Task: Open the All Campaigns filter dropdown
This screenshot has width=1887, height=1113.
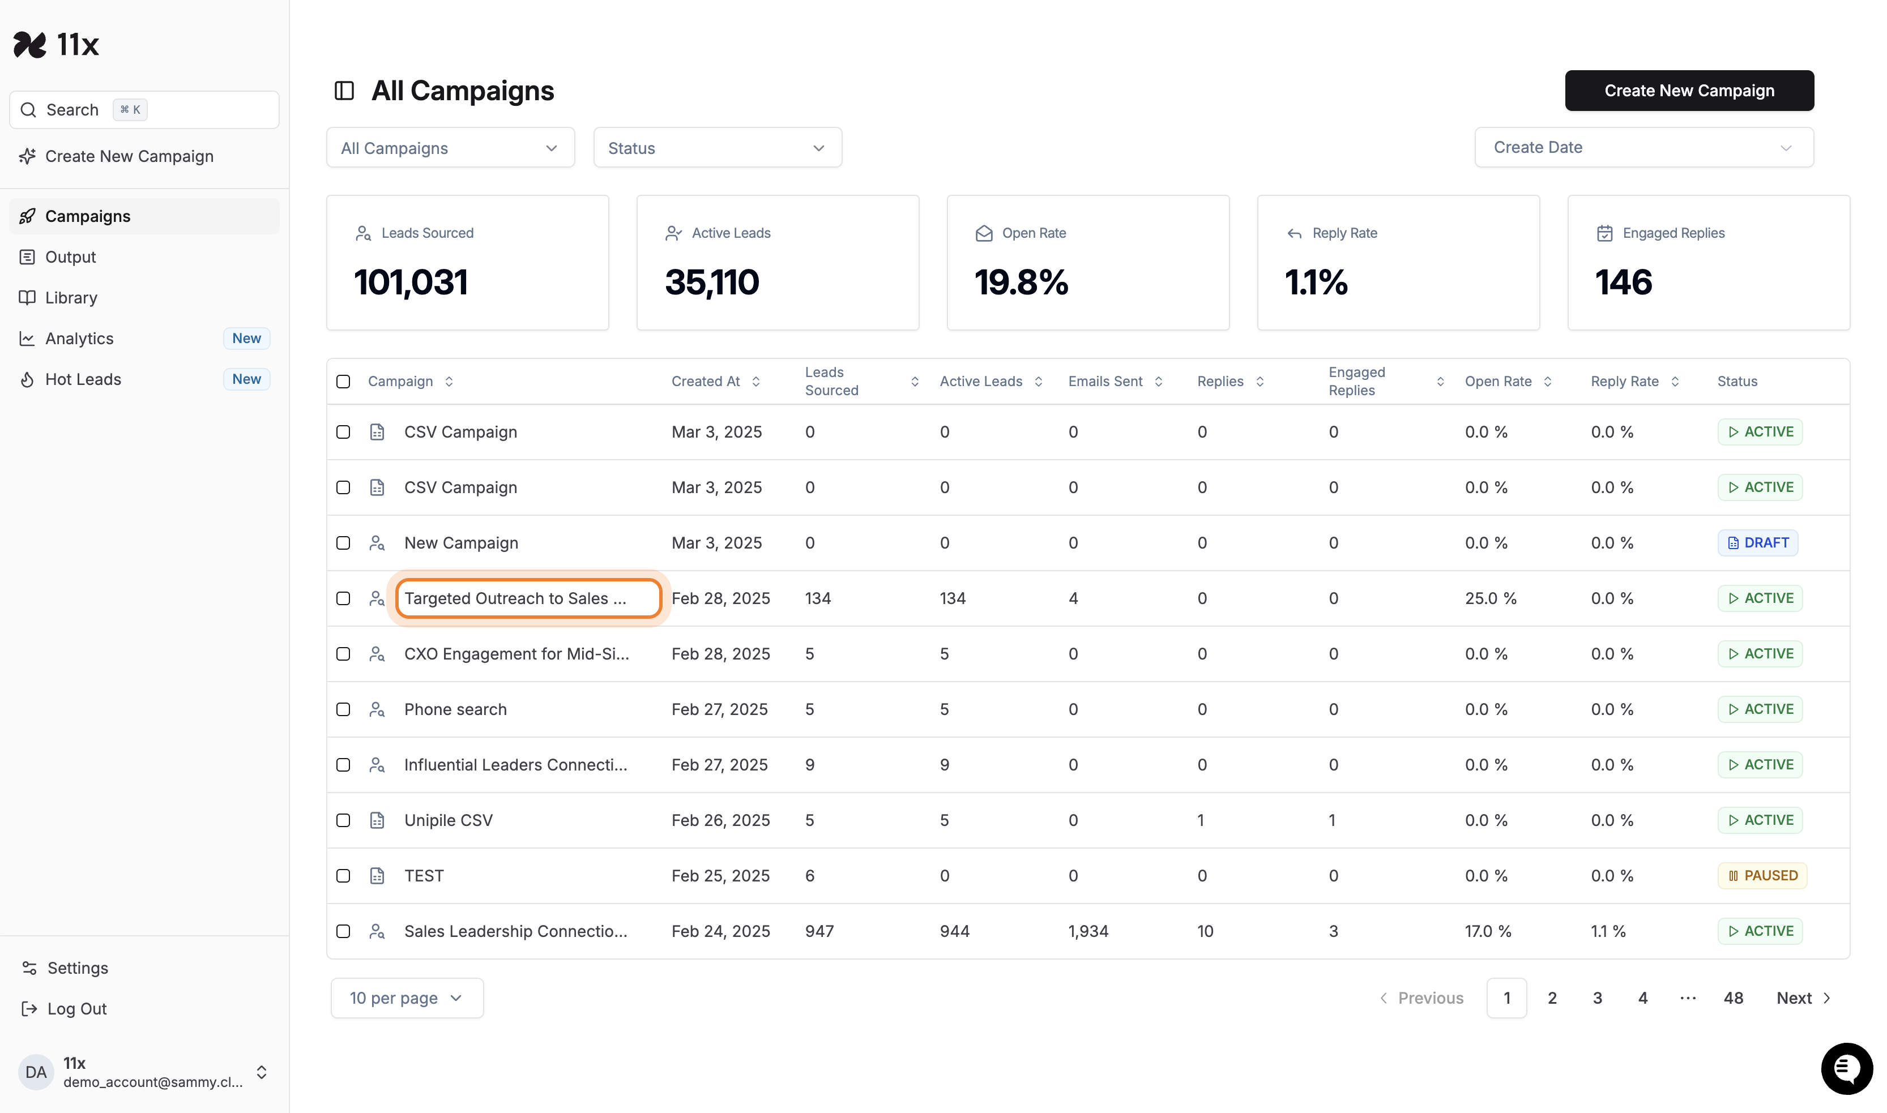Action: (x=450, y=148)
